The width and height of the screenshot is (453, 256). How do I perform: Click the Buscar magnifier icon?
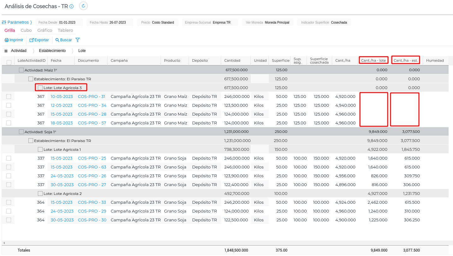(x=57, y=40)
